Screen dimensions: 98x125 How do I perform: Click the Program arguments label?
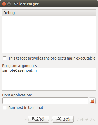point(20,66)
